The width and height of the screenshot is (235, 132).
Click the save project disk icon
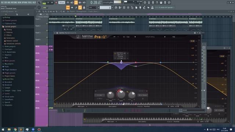pyautogui.click(x=161, y=3)
